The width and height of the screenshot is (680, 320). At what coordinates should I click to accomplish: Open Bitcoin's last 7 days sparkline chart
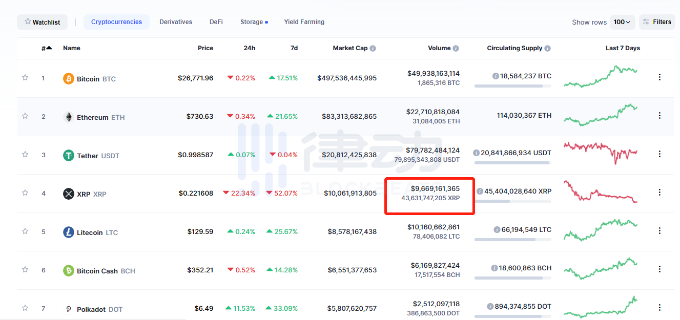601,76
